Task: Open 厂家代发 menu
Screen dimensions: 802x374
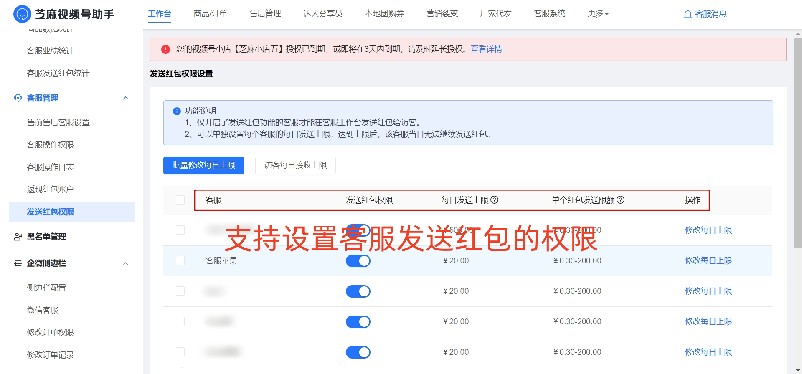Action: [496, 14]
